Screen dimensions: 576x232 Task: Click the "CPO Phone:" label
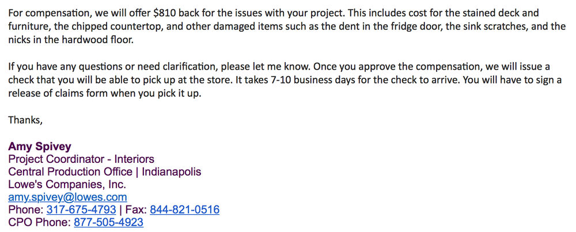(39, 222)
